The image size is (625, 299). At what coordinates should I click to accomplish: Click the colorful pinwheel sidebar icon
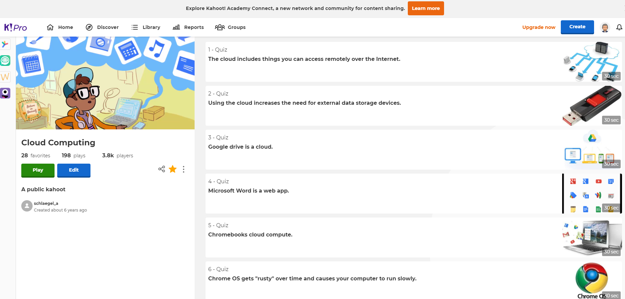pyautogui.click(x=5, y=44)
